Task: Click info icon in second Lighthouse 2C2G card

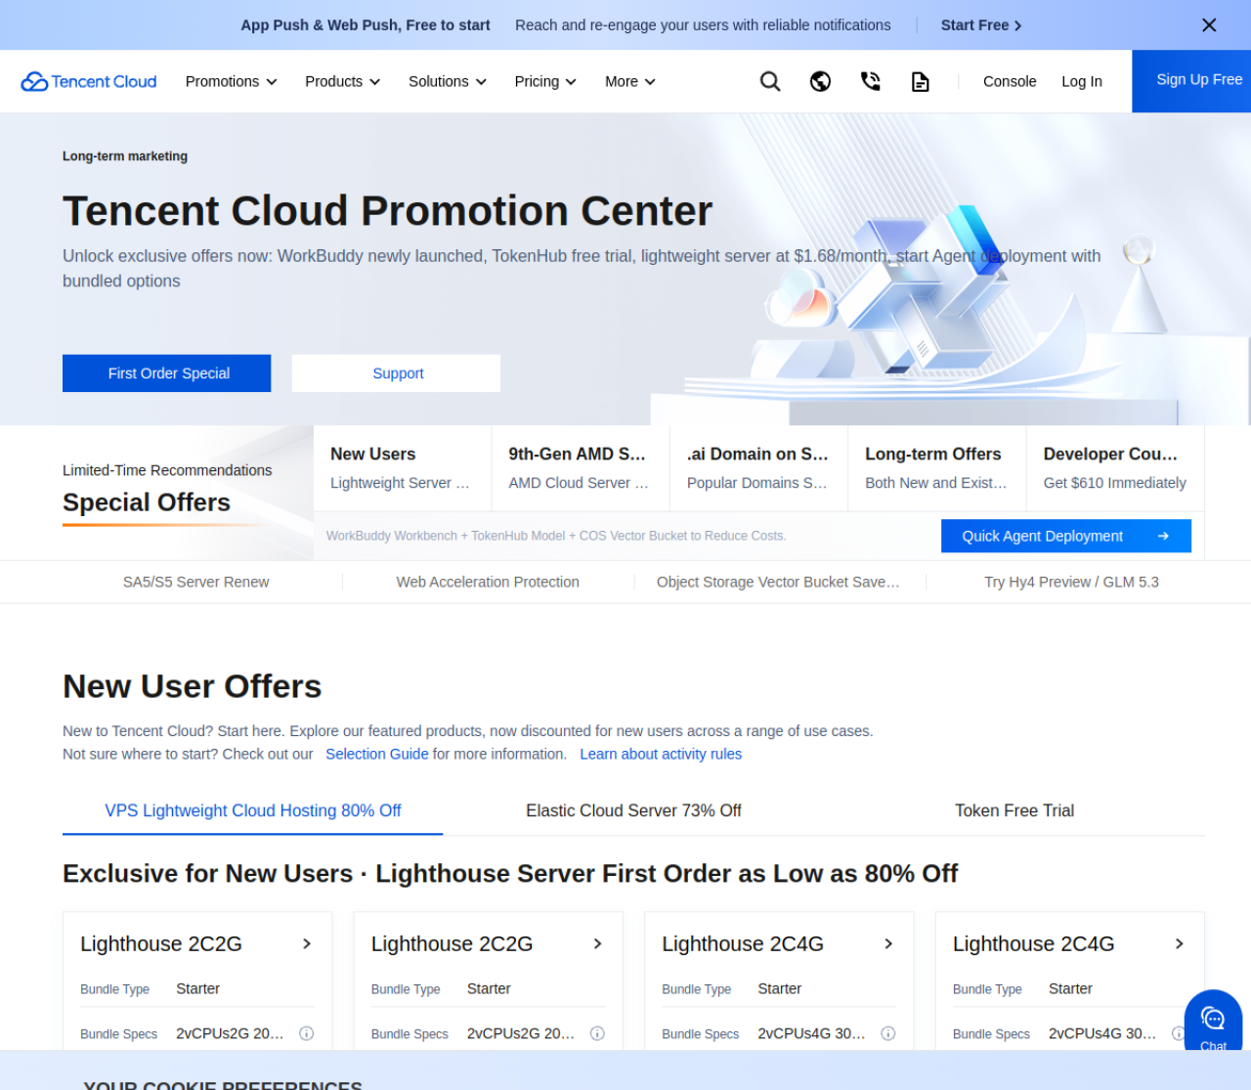Action: pyautogui.click(x=597, y=1033)
